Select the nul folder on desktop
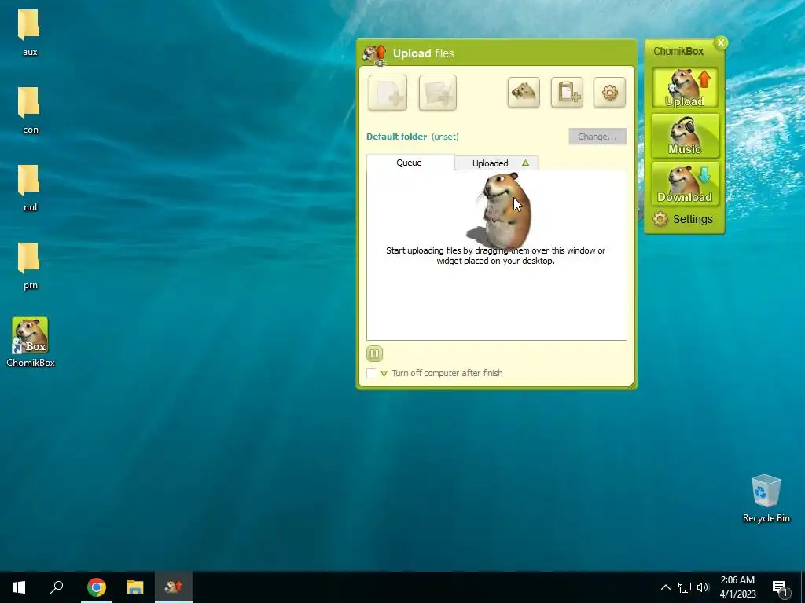 (29, 188)
